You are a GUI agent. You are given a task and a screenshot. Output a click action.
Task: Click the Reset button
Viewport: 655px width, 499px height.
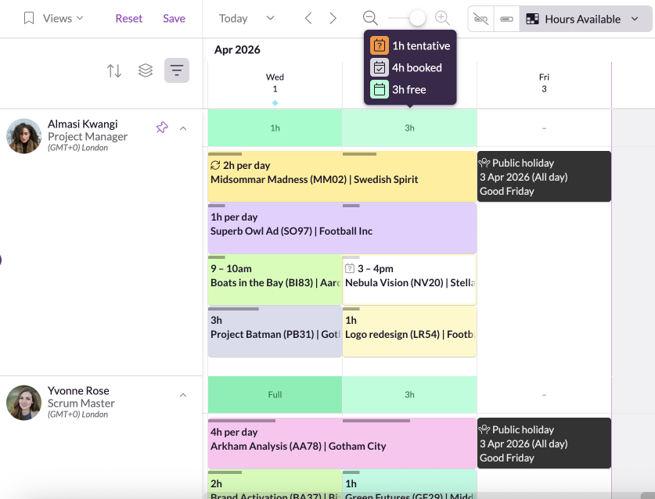129,18
